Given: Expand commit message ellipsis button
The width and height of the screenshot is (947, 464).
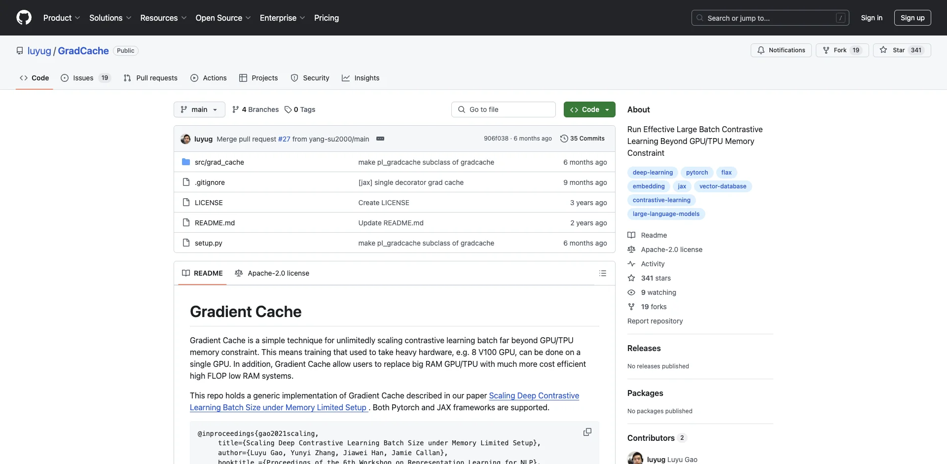Looking at the screenshot, I should [380, 139].
